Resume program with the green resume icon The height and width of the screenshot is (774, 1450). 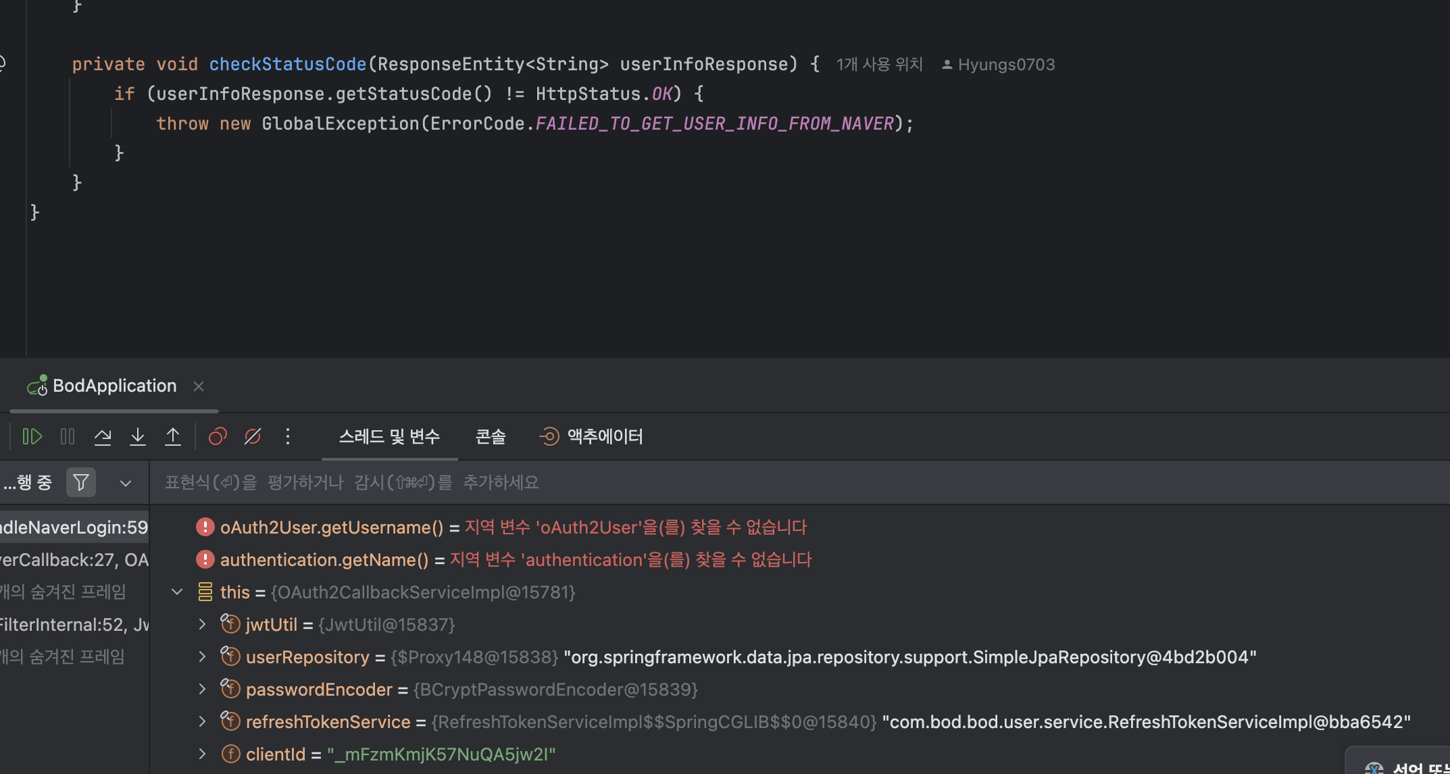coord(32,437)
